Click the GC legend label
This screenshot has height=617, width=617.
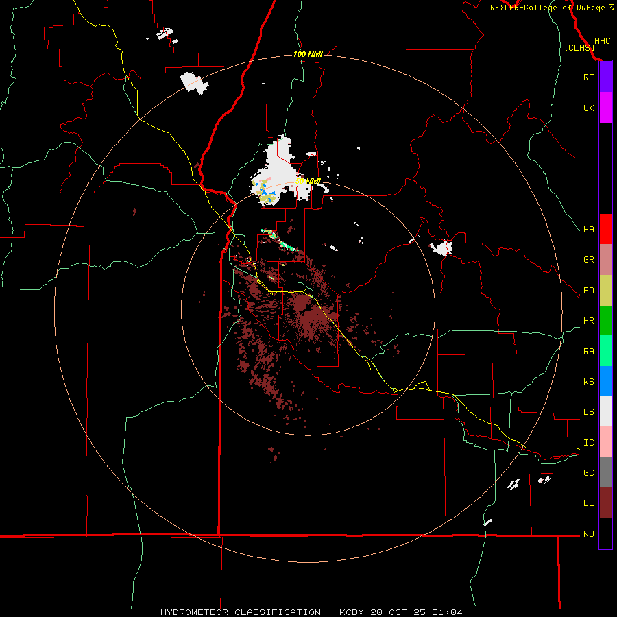tap(588, 473)
